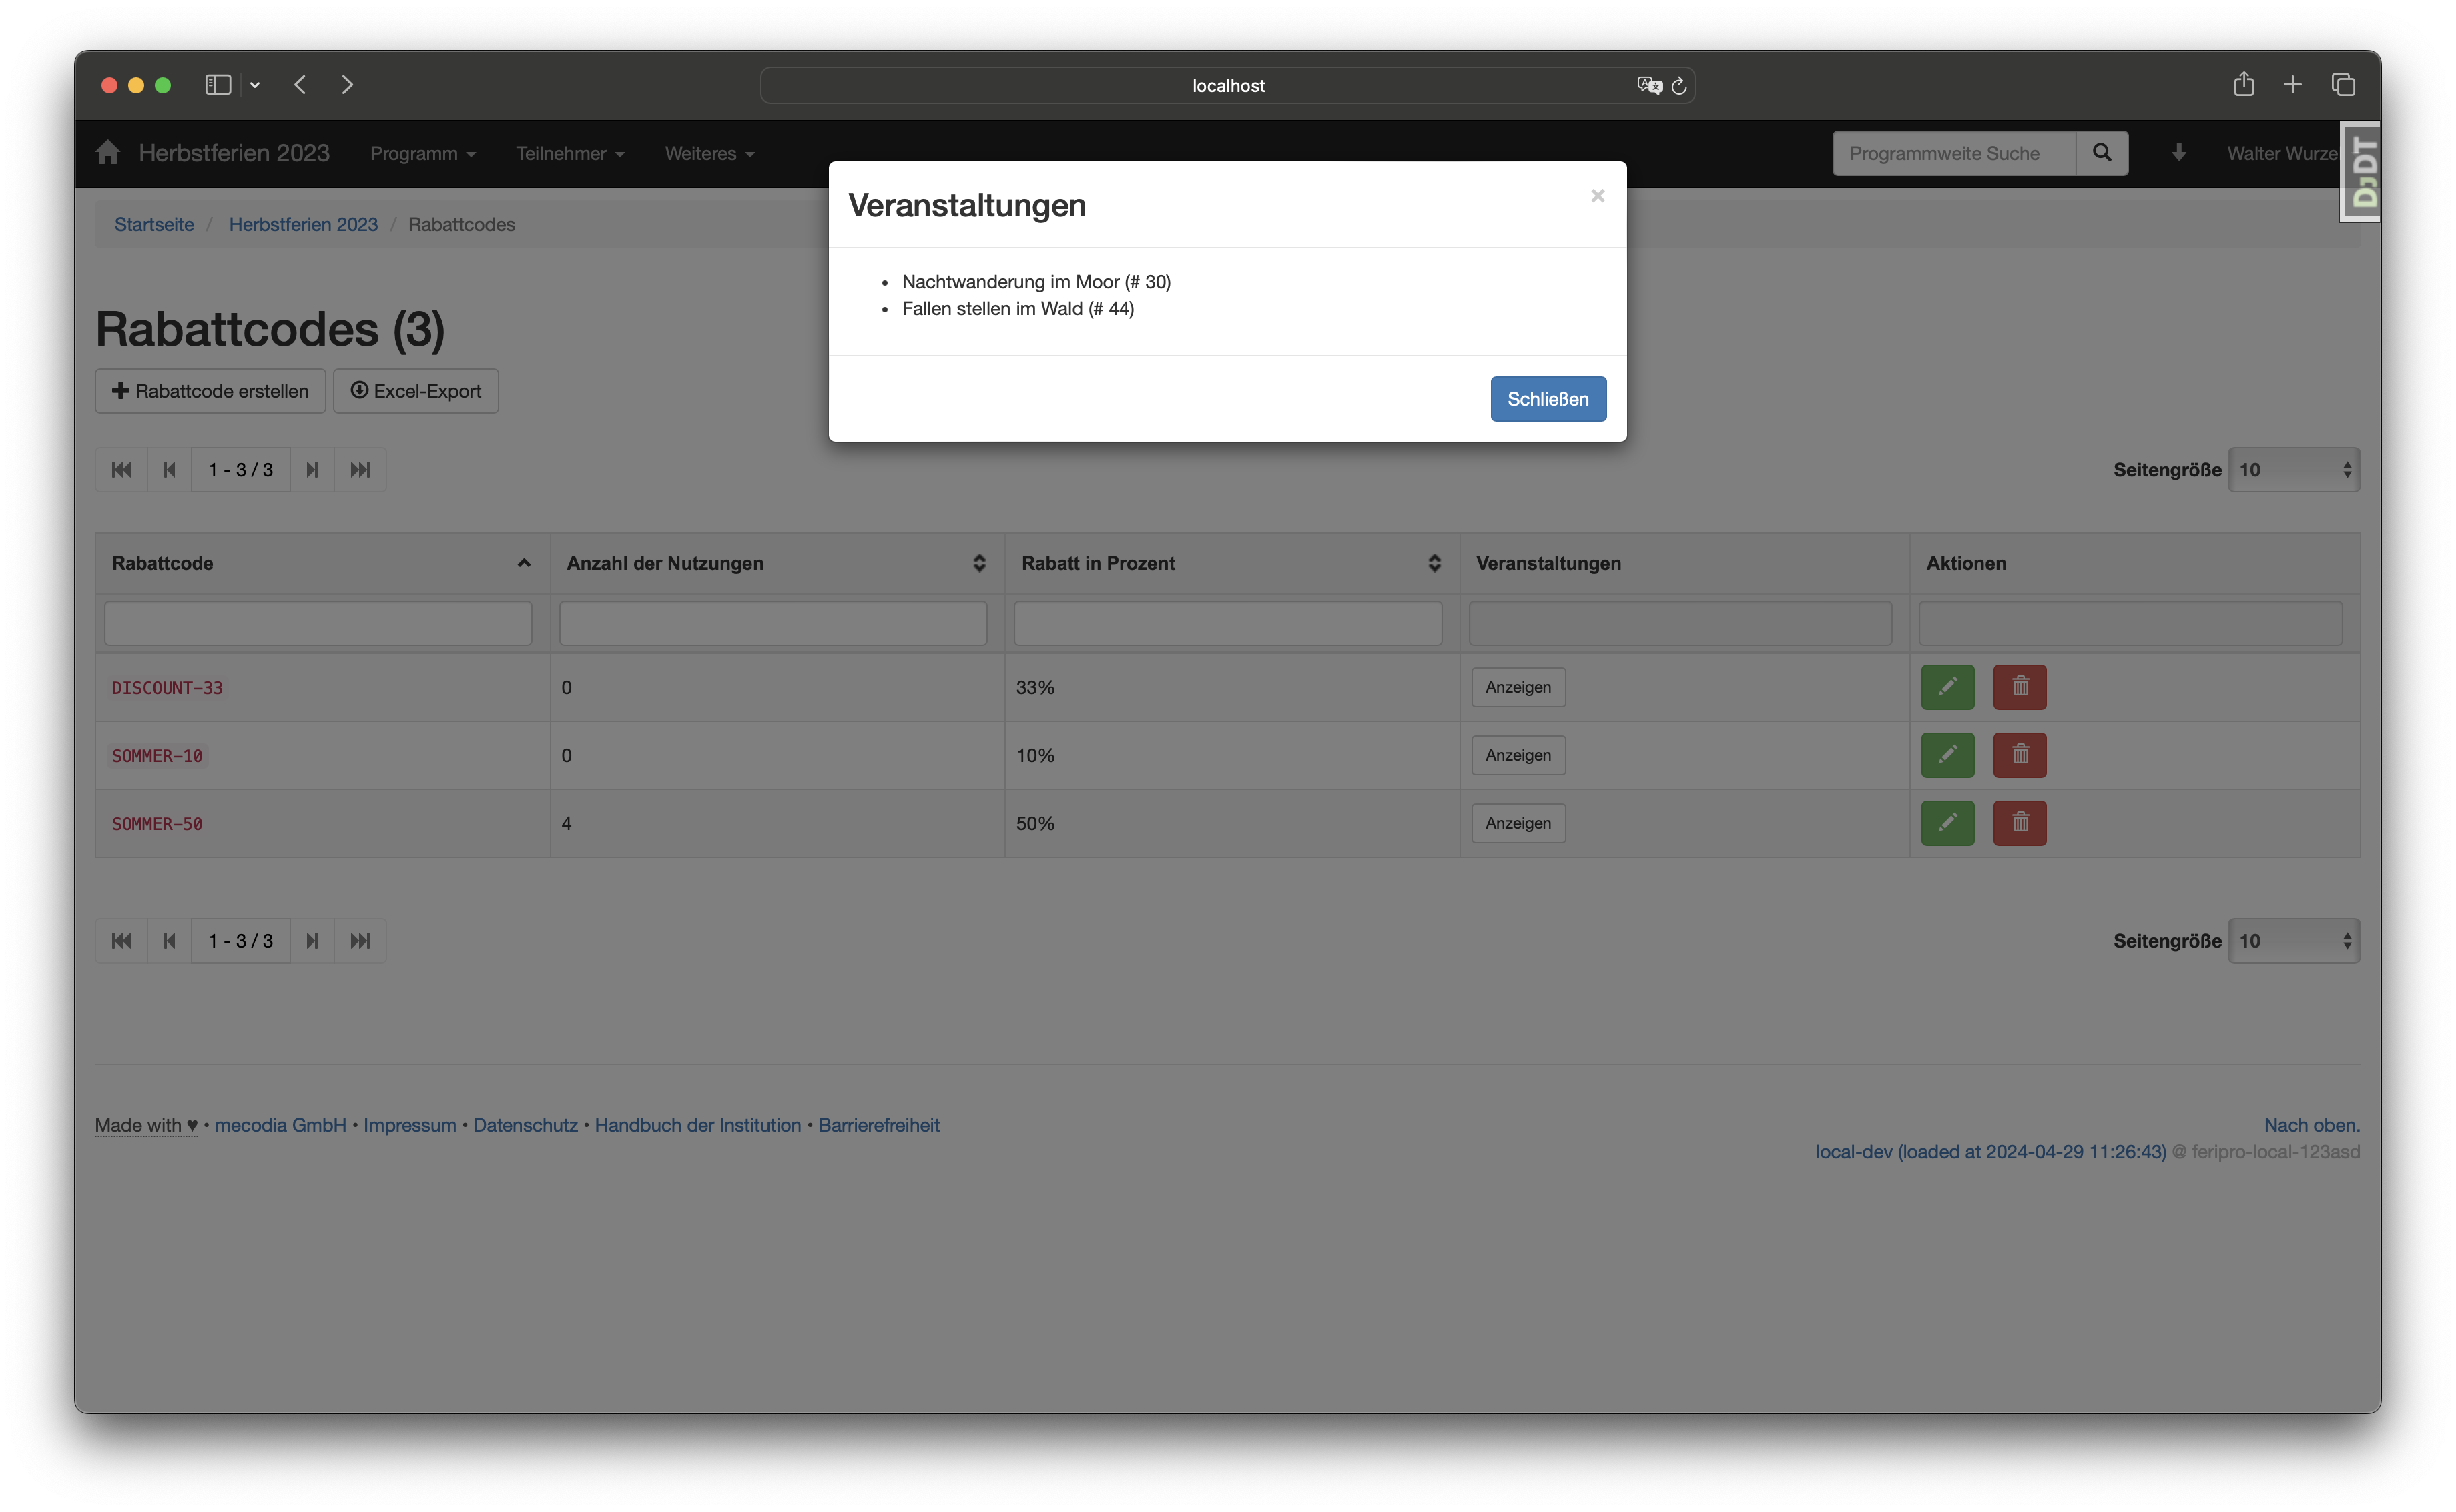Open the Teilnehmer dropdown menu
This screenshot has height=1512, width=2456.
(569, 154)
